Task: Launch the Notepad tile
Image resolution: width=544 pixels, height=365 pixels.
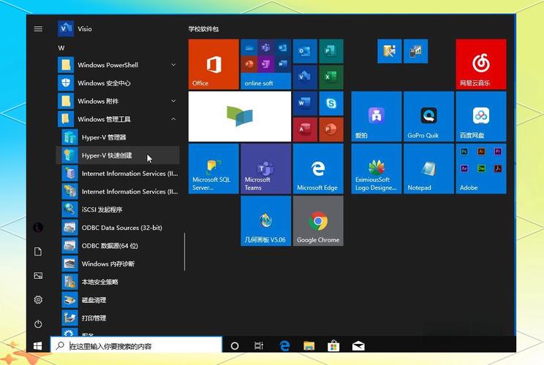Action: pos(428,169)
